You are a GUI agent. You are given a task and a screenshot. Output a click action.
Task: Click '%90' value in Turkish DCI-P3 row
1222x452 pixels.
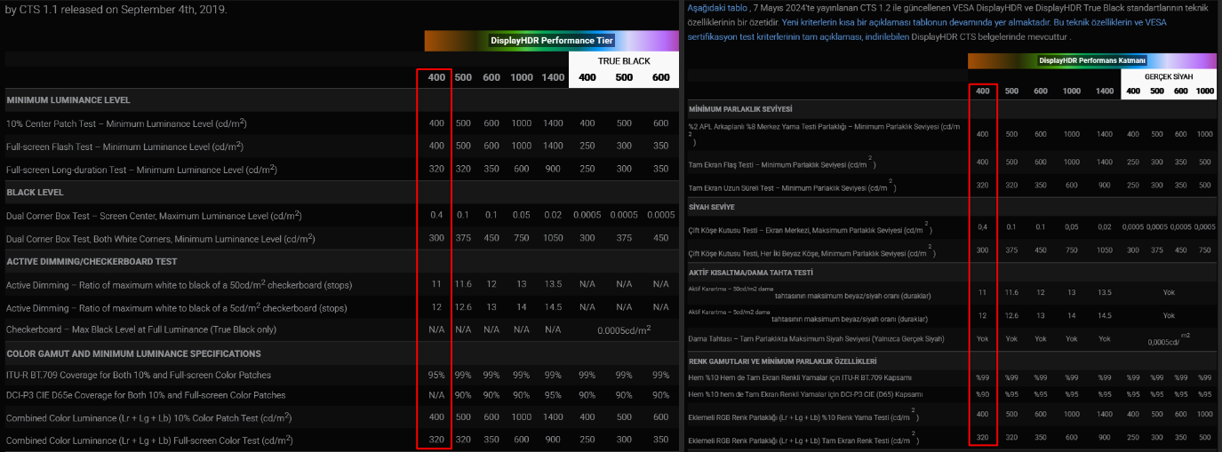click(x=981, y=394)
